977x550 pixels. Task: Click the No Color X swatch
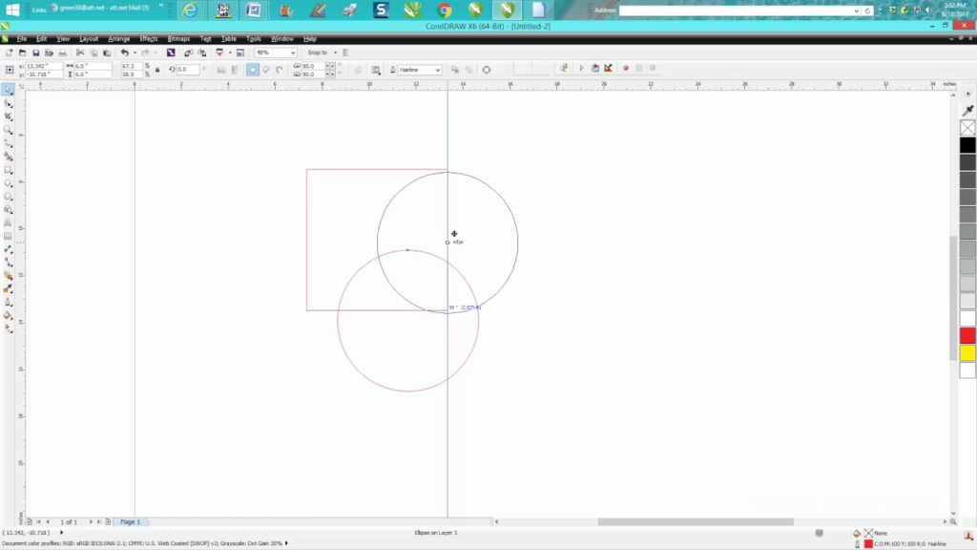click(967, 128)
